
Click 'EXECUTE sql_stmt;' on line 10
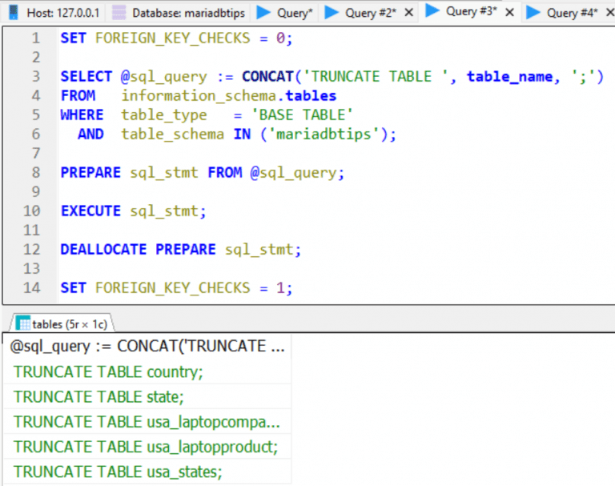click(x=134, y=211)
